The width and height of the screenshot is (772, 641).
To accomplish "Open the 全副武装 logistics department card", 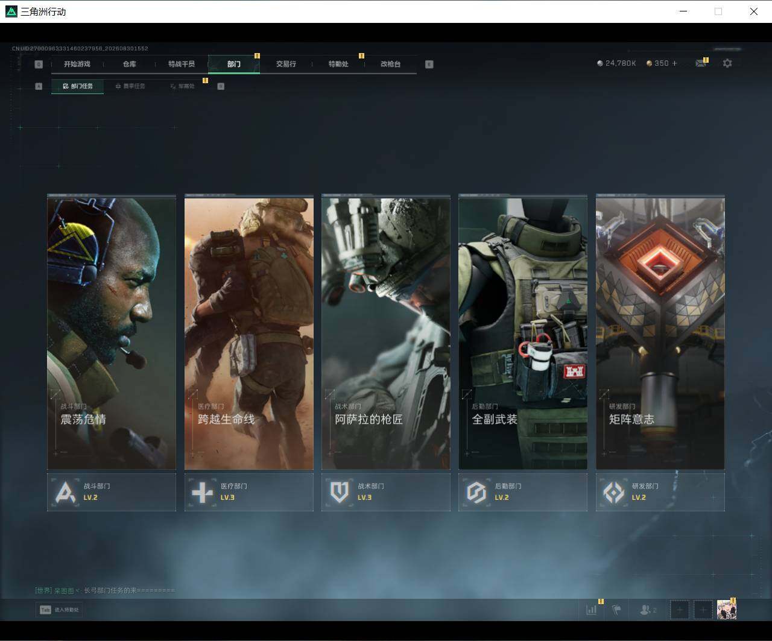I will pos(523,332).
